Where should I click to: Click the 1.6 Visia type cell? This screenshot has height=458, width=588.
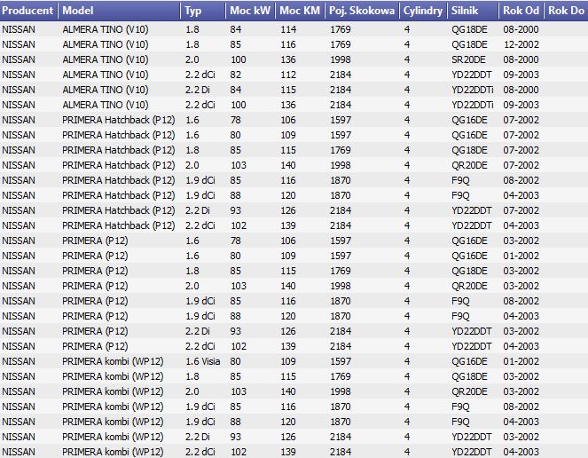(203, 361)
